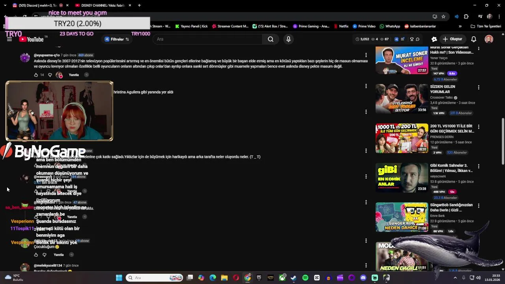Open Chrome extensions puzzle icon
The height and width of the screenshot is (284, 505).
coord(466,17)
